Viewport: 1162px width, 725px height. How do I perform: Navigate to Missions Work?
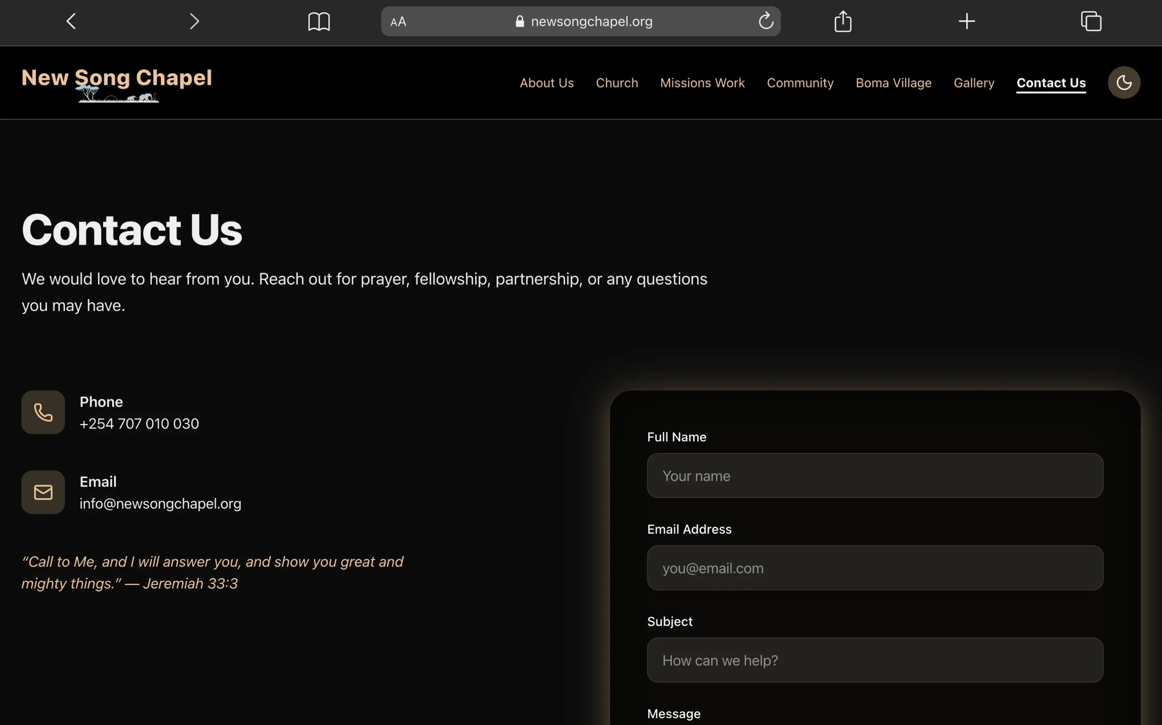pos(702,83)
